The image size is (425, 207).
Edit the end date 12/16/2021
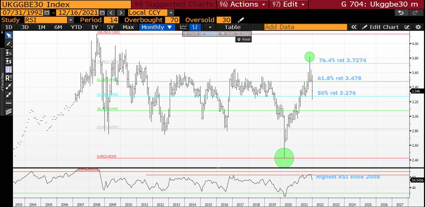(78, 13)
